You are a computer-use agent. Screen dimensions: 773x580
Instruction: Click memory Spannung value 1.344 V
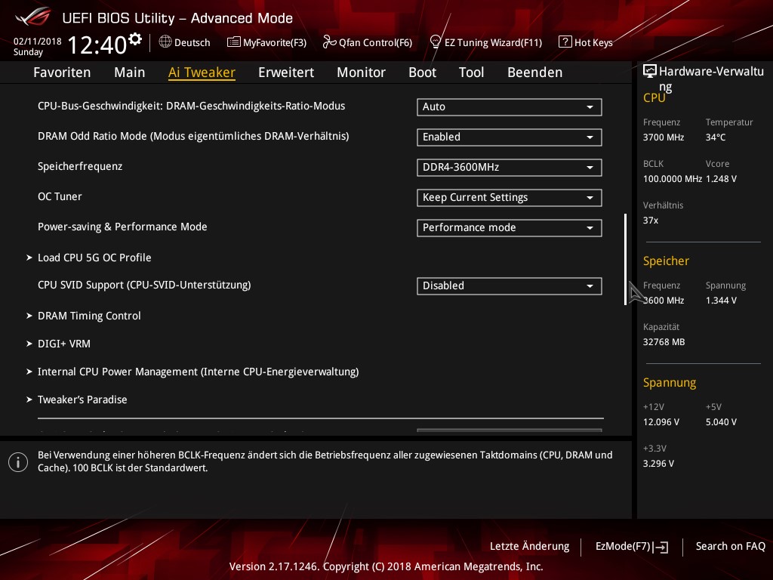pos(721,301)
